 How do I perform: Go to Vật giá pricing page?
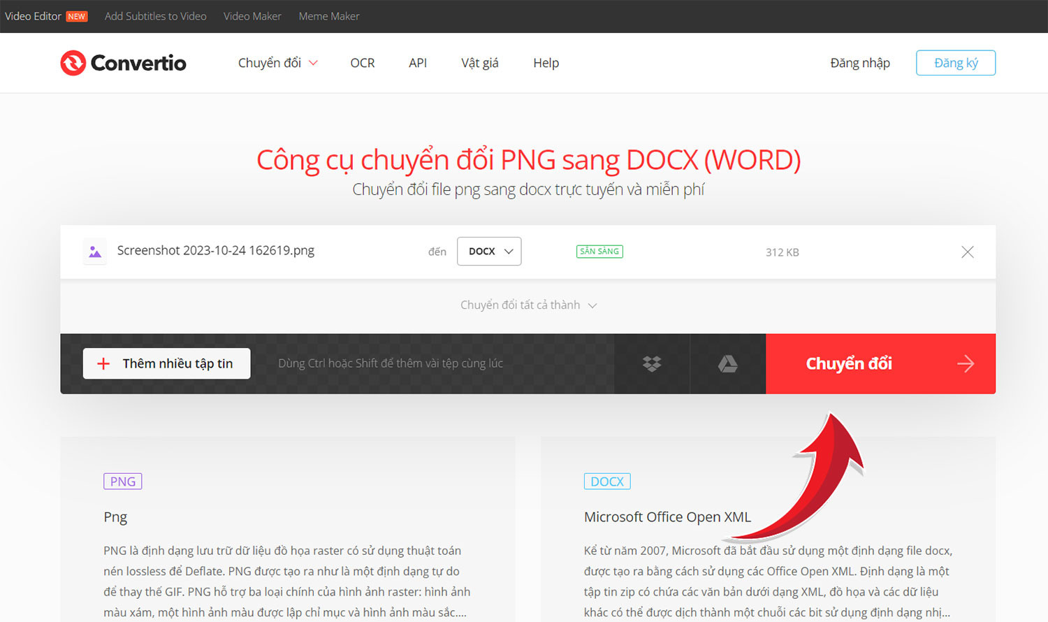click(480, 63)
